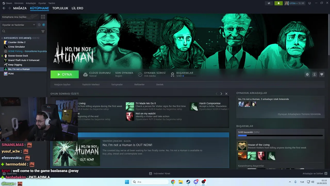Open TV Made Me Do It achievement icon

pyautogui.click(x=130, y=106)
